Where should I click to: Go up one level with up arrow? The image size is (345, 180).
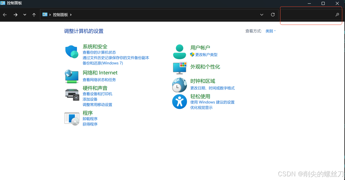[x=34, y=15]
